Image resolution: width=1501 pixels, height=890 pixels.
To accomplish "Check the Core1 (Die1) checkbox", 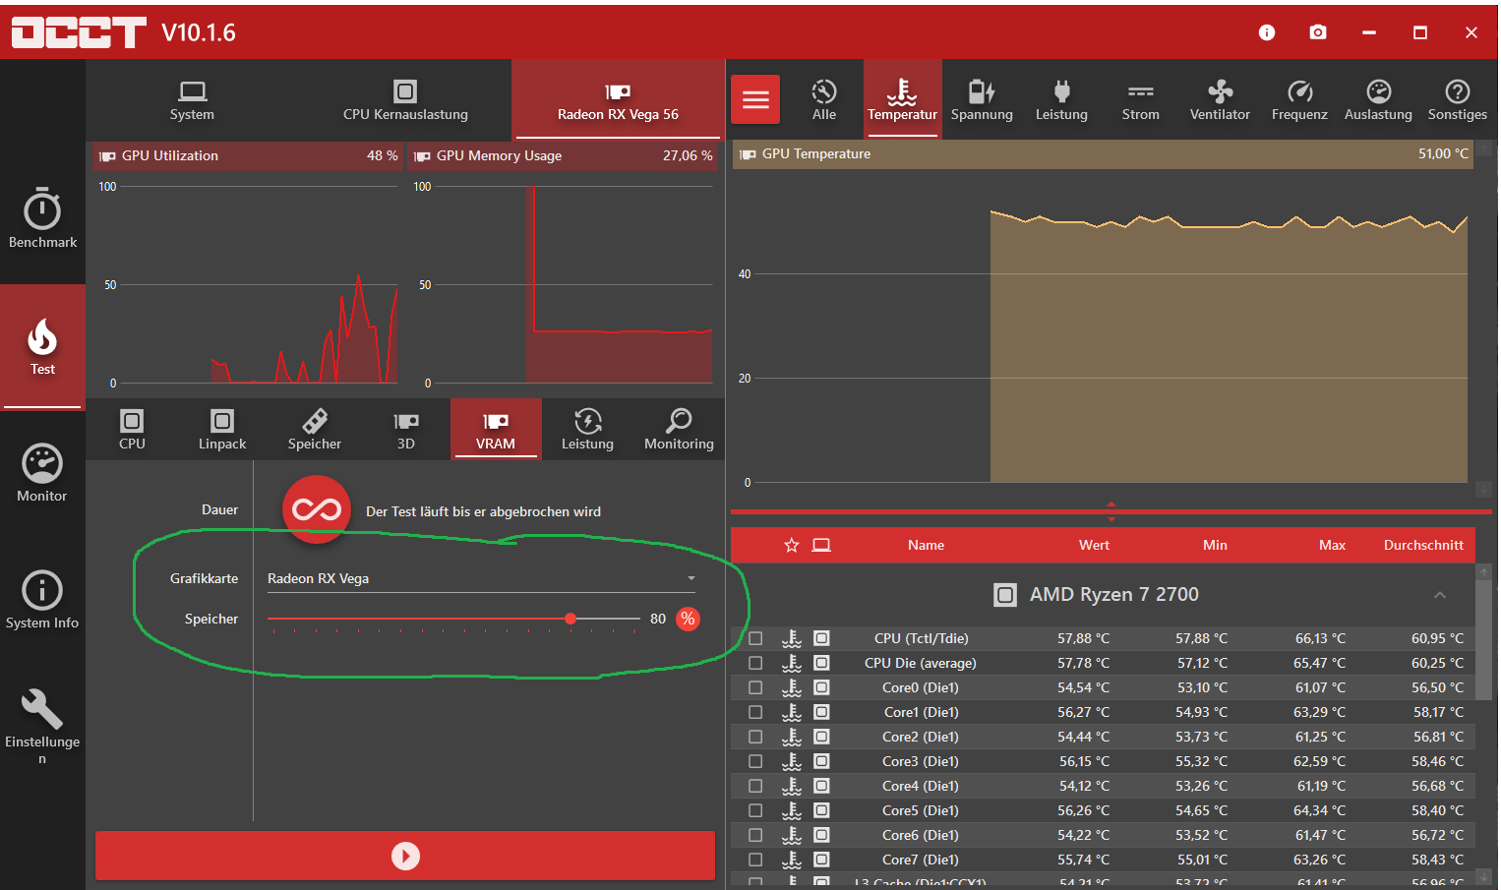I will point(755,712).
